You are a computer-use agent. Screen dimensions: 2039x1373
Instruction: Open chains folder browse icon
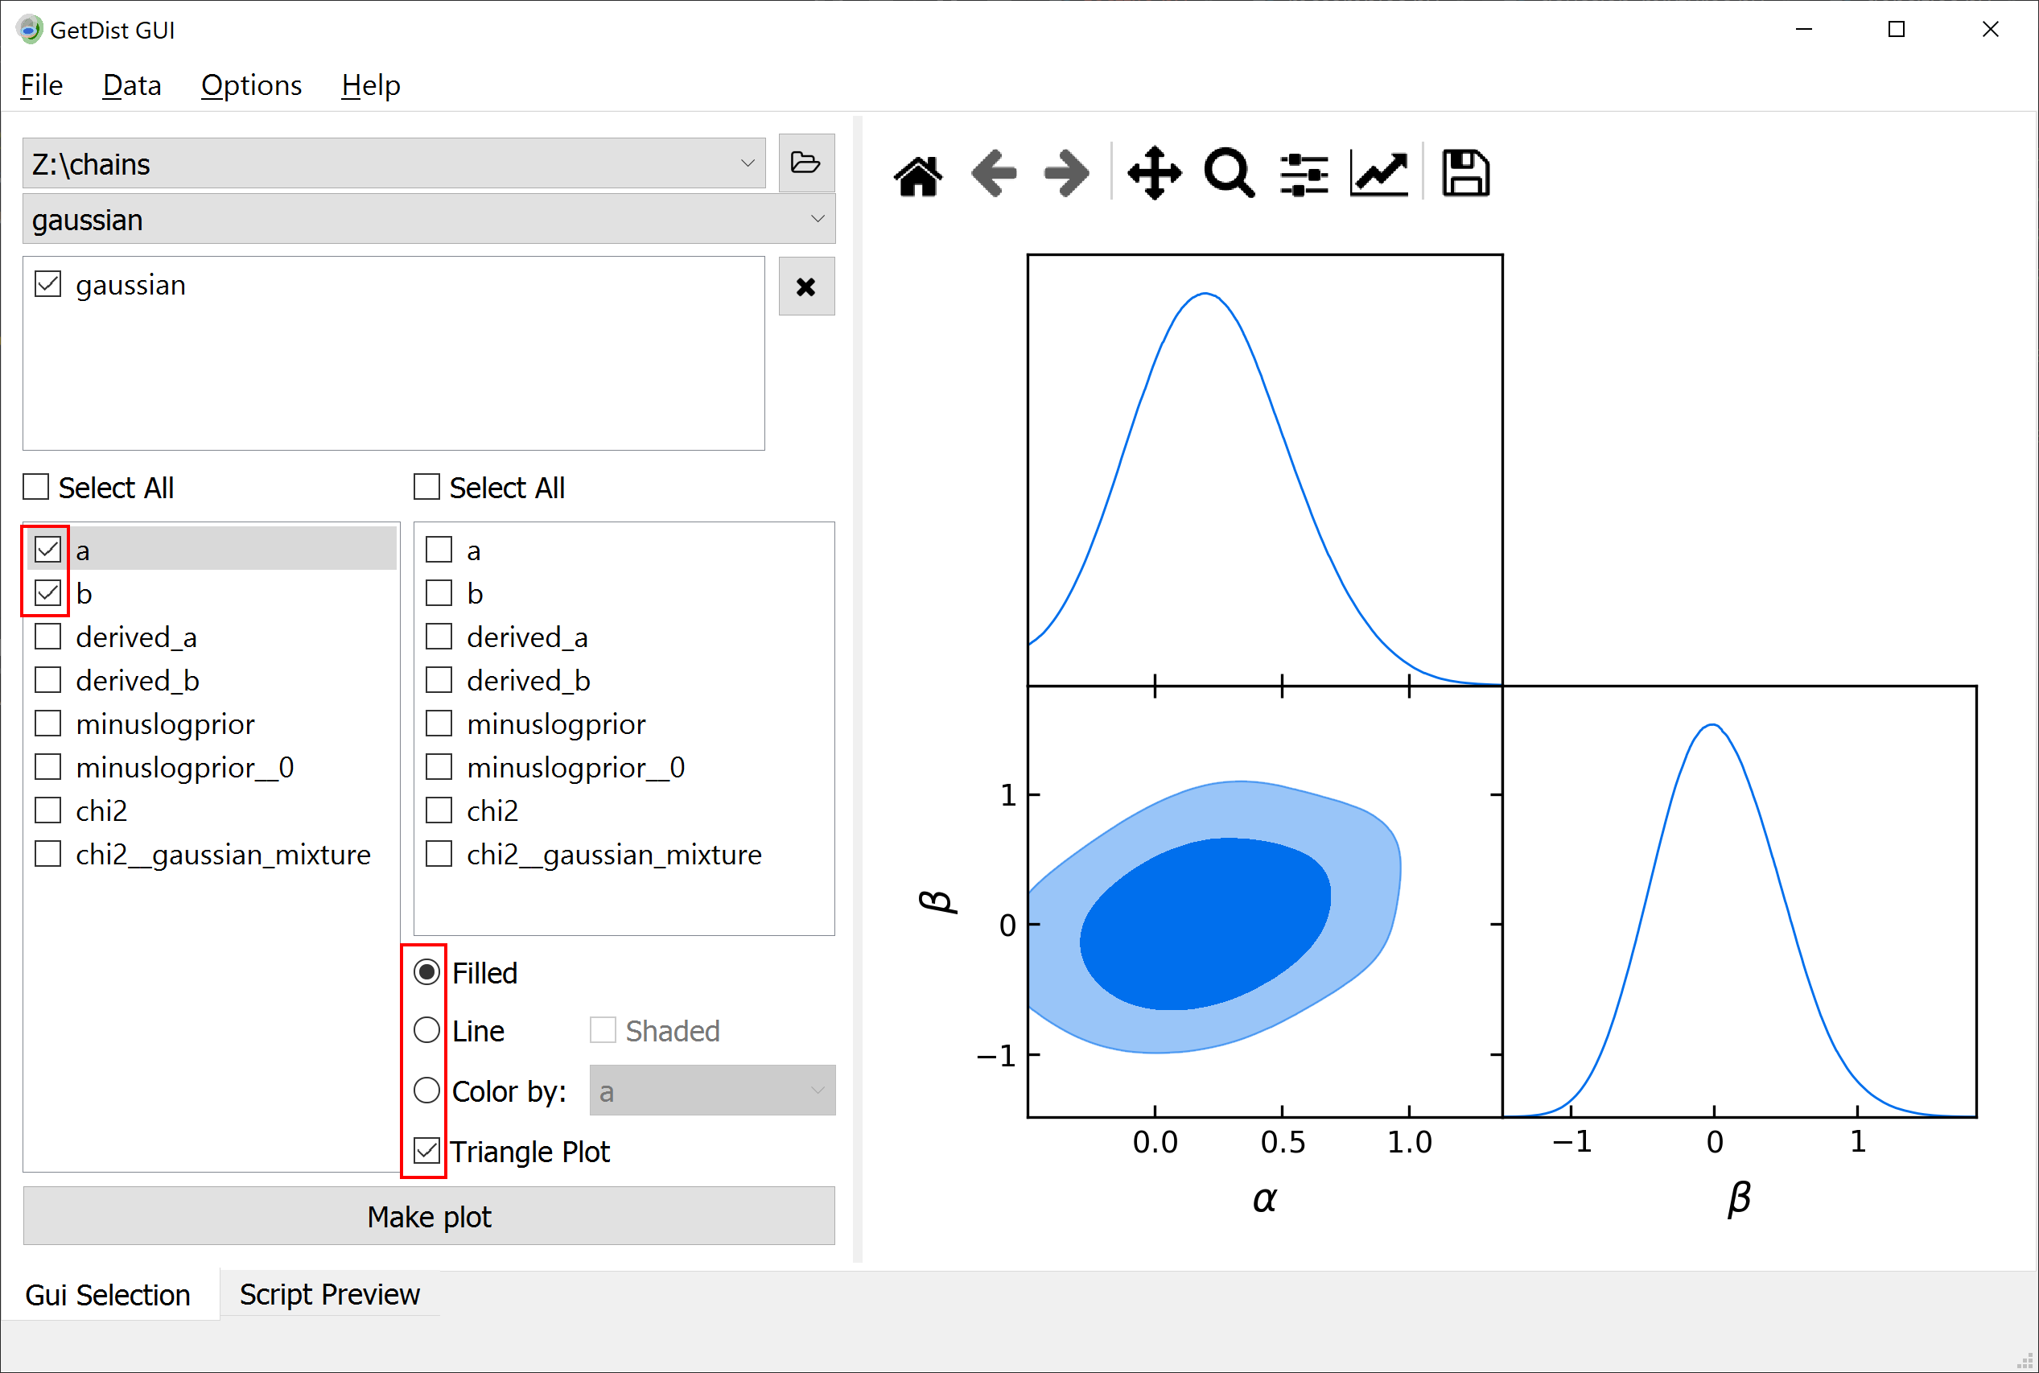click(805, 163)
